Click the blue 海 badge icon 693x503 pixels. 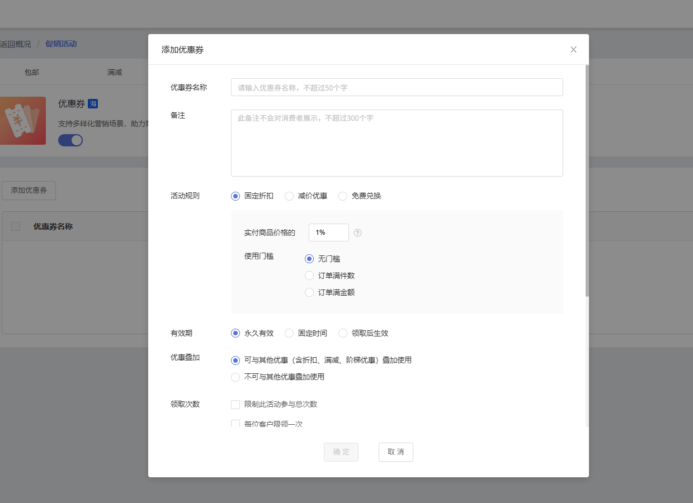pyautogui.click(x=93, y=103)
